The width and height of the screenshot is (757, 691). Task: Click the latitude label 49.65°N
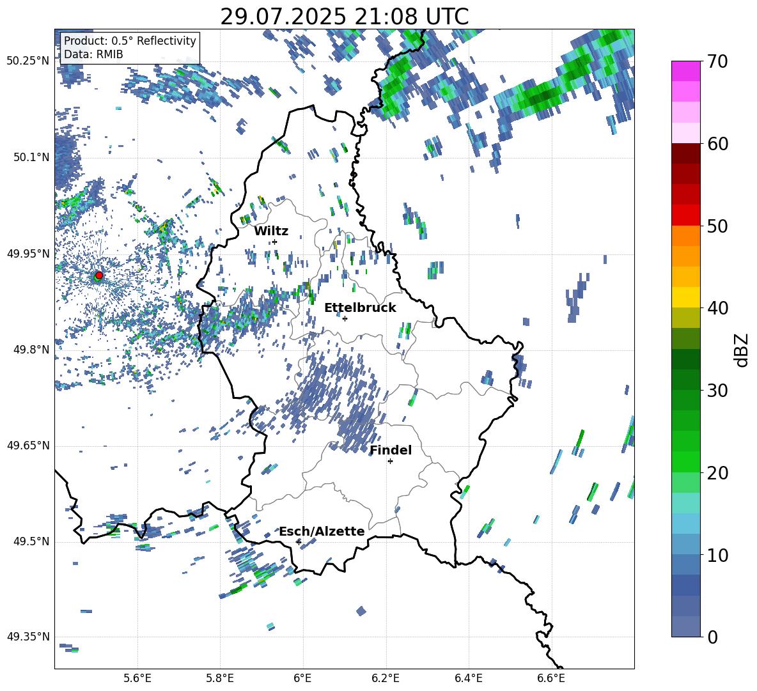coord(28,446)
